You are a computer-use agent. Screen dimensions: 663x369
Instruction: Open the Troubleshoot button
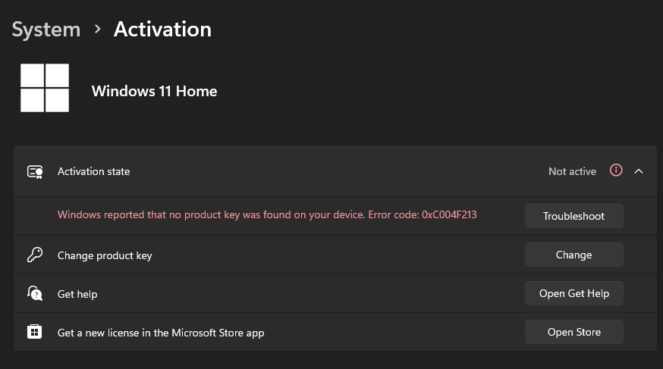[x=573, y=216]
